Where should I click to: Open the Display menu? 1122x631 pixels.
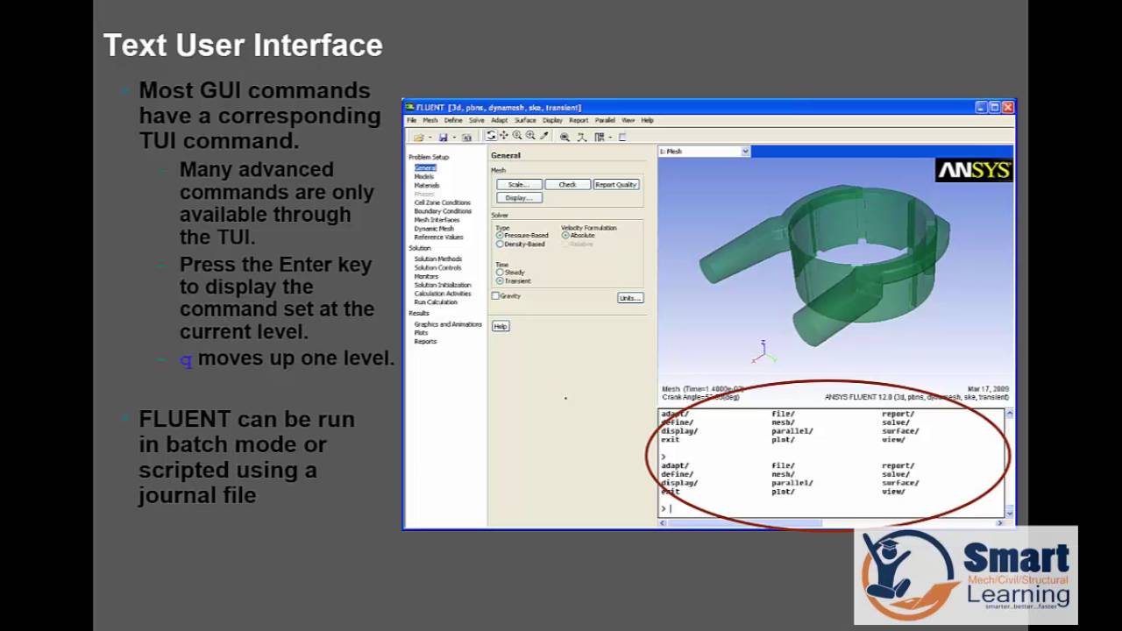point(552,120)
